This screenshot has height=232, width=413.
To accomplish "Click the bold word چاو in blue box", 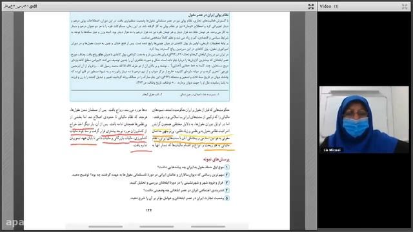I will 101,54.
